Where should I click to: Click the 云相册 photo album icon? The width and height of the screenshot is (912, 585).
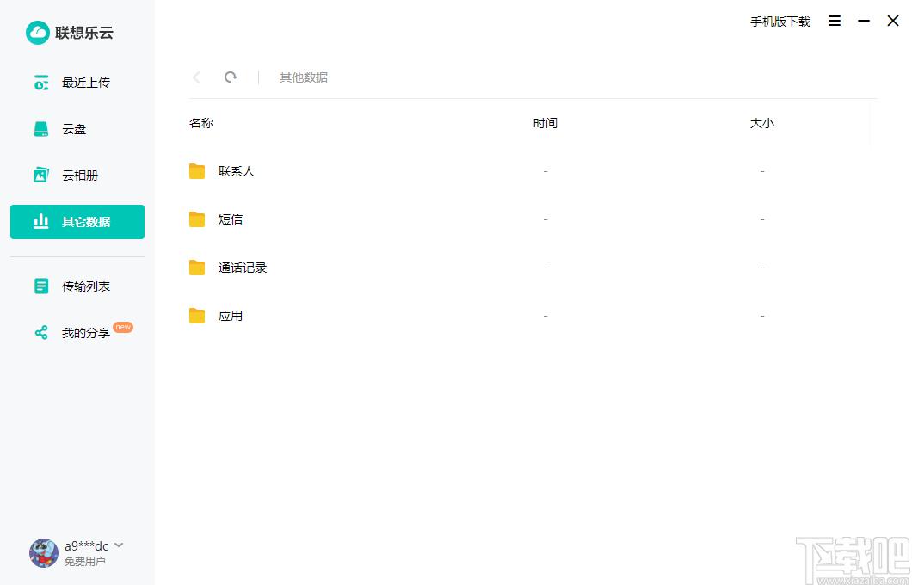[x=41, y=175]
